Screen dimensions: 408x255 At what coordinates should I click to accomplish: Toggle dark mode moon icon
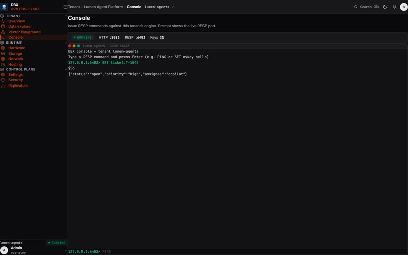coord(385,7)
